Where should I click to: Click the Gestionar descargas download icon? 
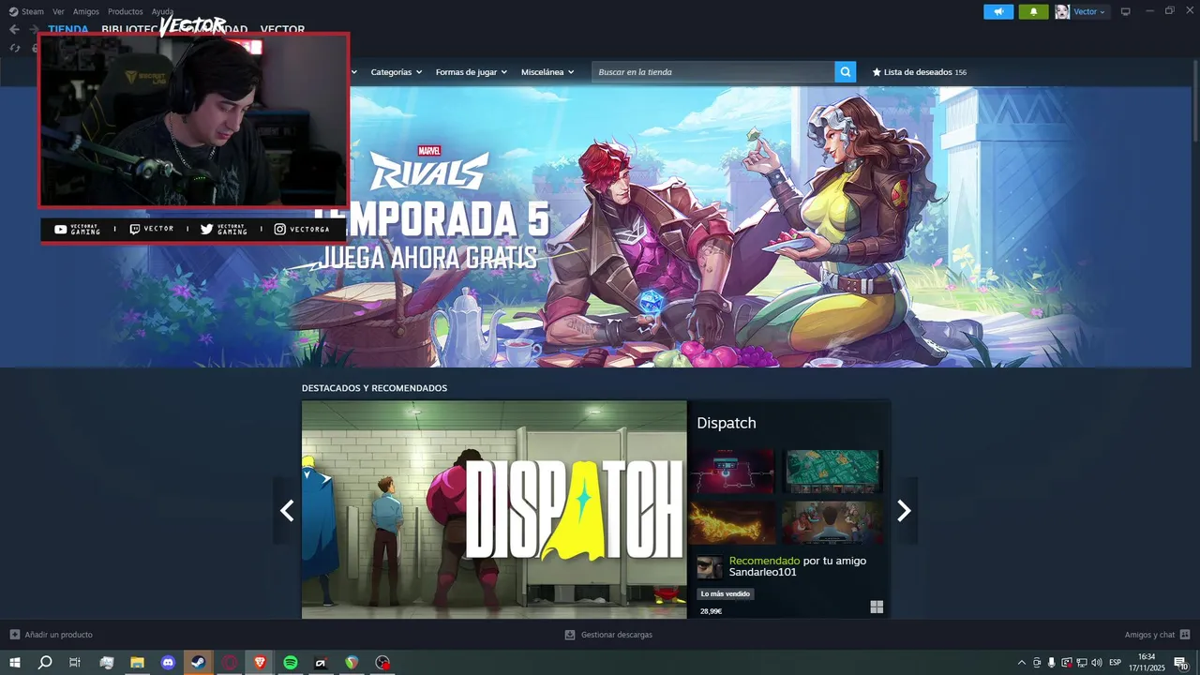(570, 635)
